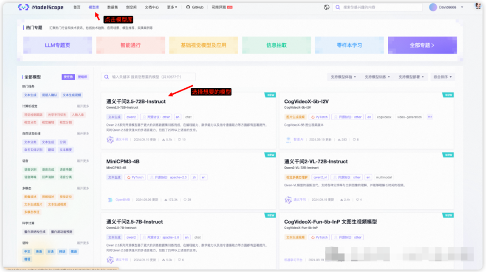Click the model search magnifier icon
The image size is (486, 272).
[x=107, y=77]
